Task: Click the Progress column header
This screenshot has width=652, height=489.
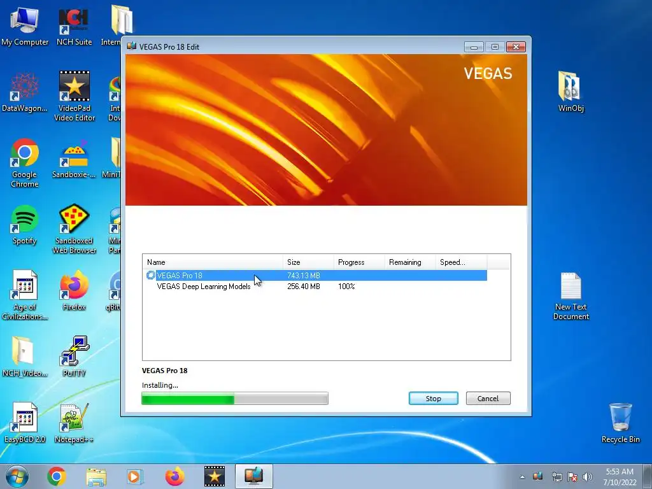Action: [359, 262]
